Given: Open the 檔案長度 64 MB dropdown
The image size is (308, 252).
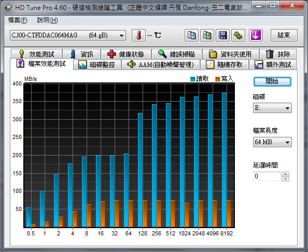Looking at the screenshot, I should 272,142.
